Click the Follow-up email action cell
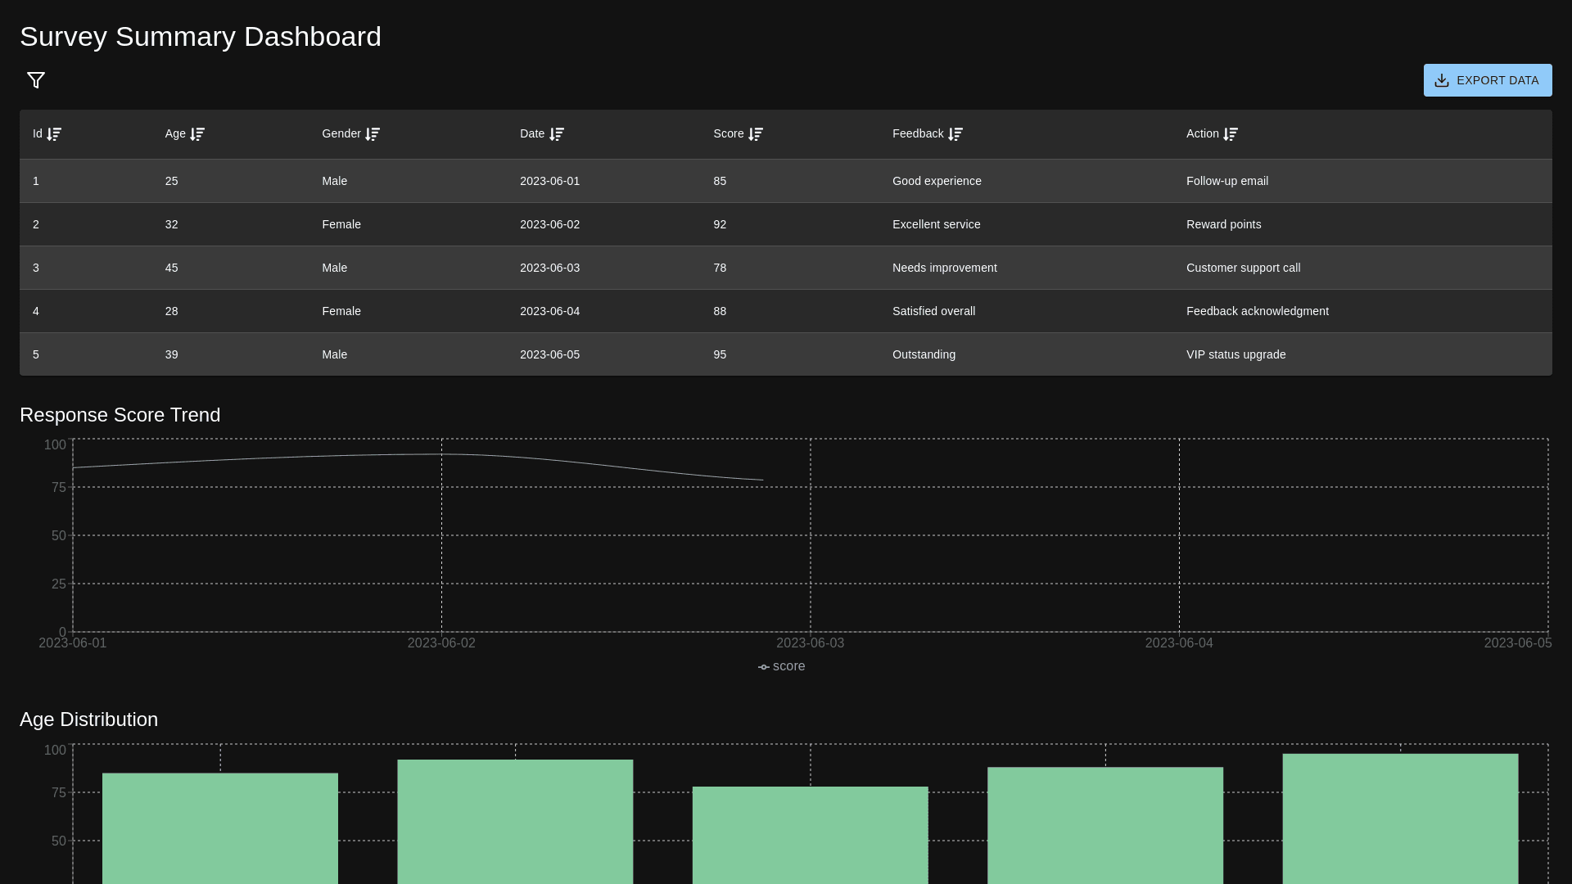This screenshot has height=884, width=1572. pos(1226,181)
